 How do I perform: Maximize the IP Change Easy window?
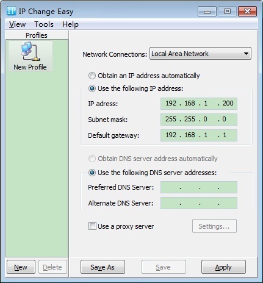tap(227, 12)
